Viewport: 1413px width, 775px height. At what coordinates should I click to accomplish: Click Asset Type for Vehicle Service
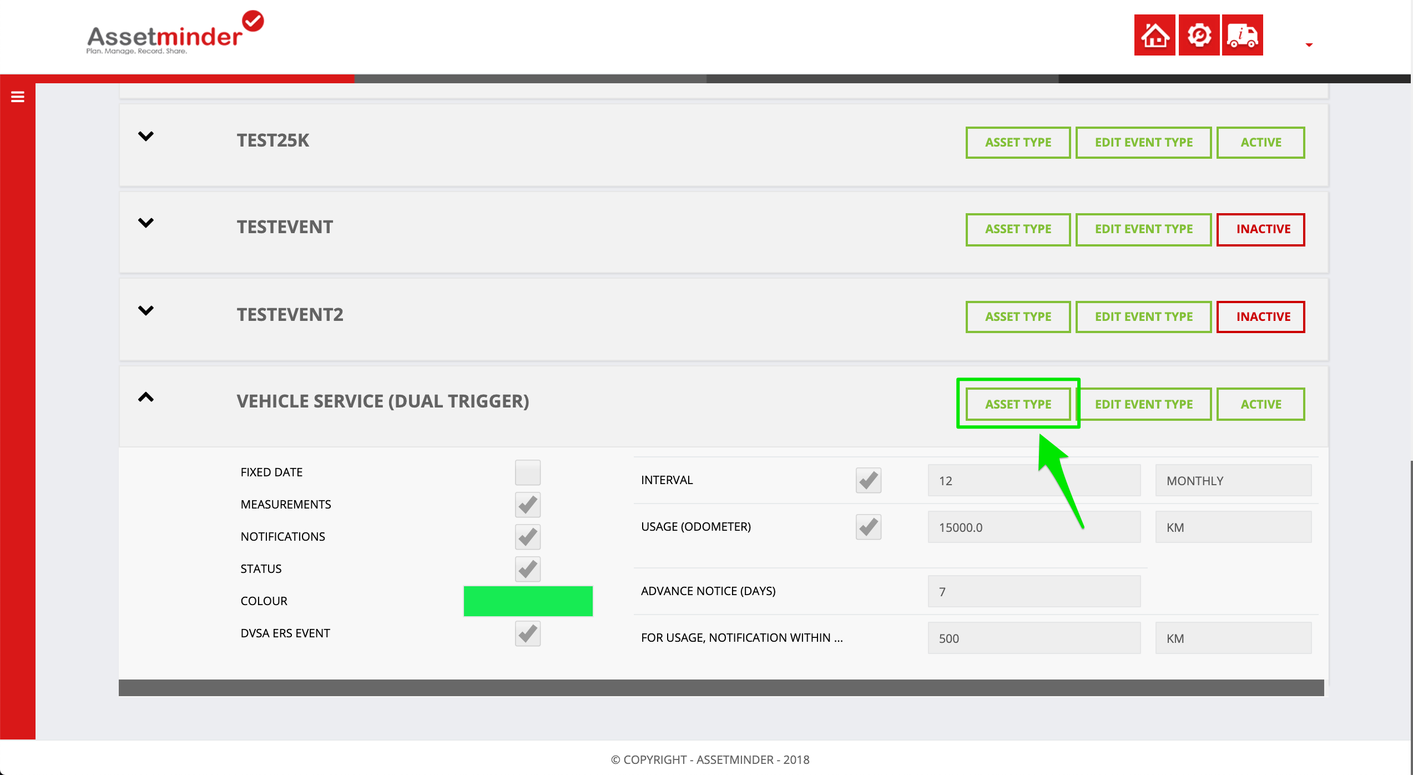coord(1018,404)
